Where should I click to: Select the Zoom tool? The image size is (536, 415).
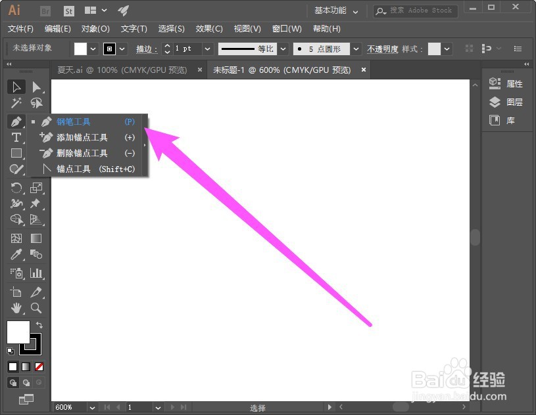click(x=36, y=308)
